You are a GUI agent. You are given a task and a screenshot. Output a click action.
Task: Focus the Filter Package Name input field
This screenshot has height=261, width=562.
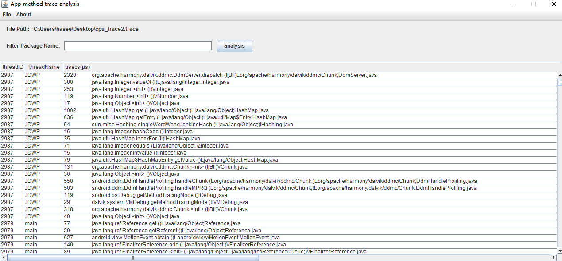click(x=138, y=46)
